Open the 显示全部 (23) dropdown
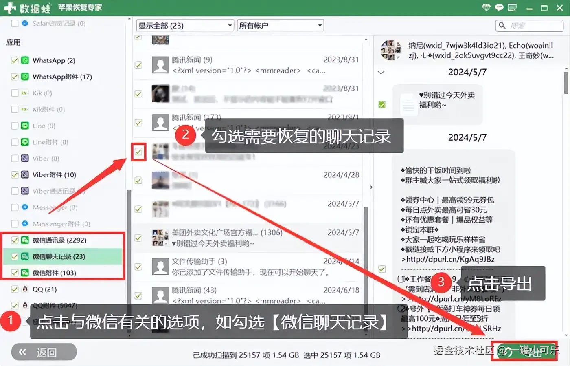This screenshot has height=366, width=570. pyautogui.click(x=185, y=25)
